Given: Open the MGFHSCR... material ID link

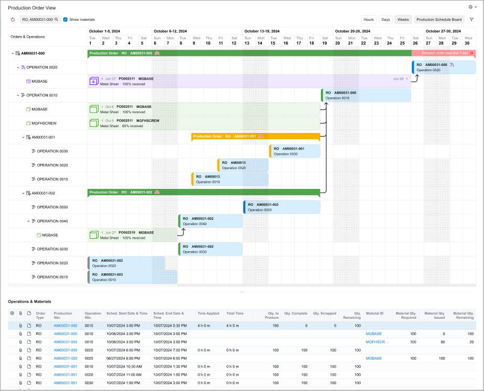Looking at the screenshot, I should tap(377, 342).
